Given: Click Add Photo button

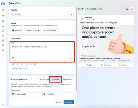Looking at the screenshot, I should 17,30.
